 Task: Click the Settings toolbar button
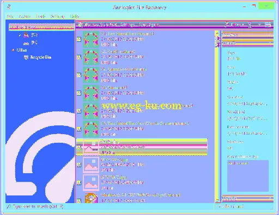point(127,24)
